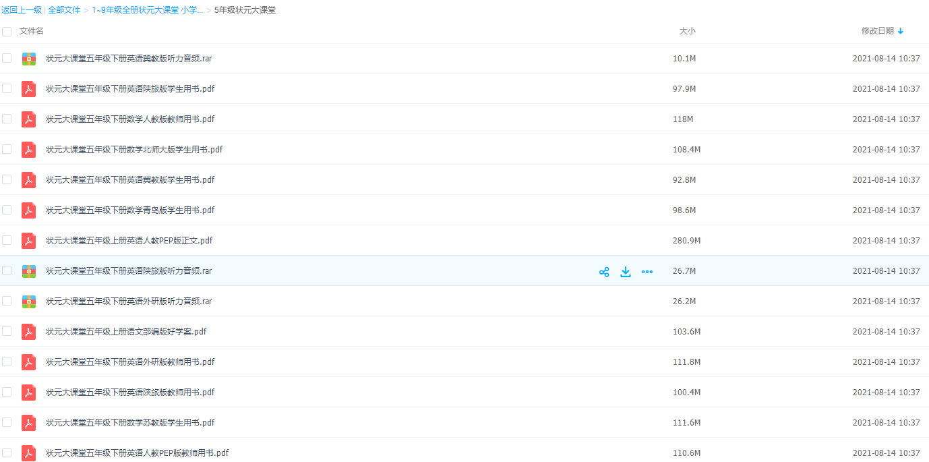The image size is (929, 462).
Task: Click PDF icon of 陕旅版学生用书 file
Action: 28,89
